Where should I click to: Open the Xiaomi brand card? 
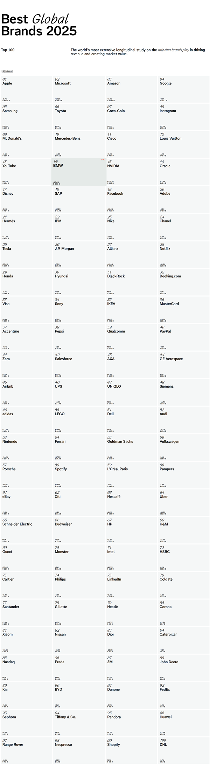(26, 640)
